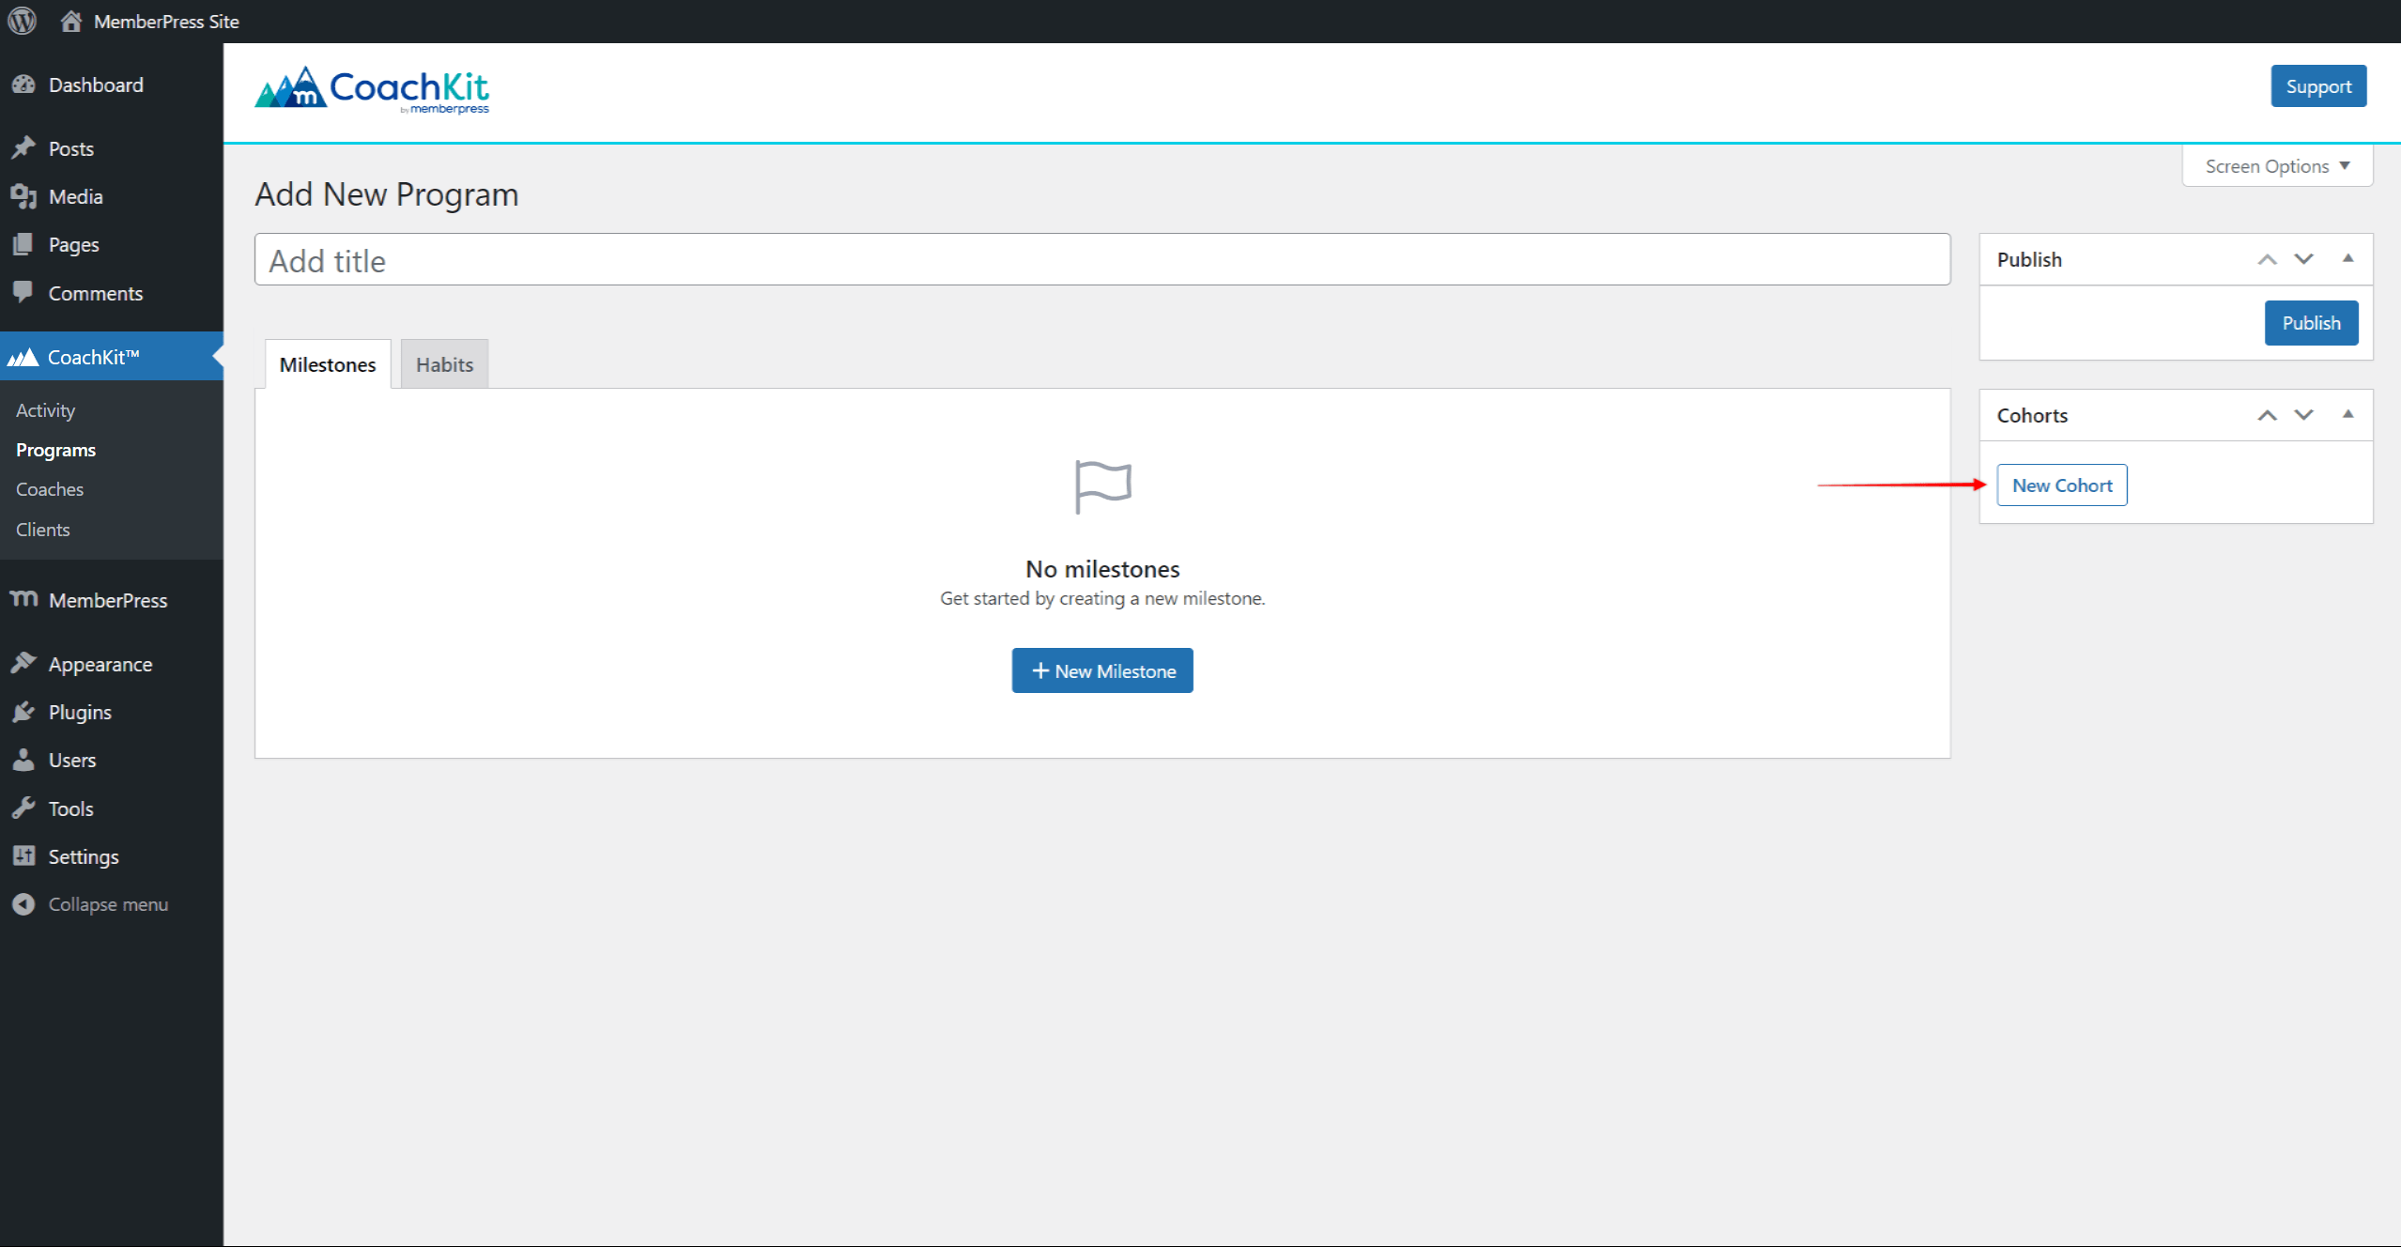2401x1247 pixels.
Task: Click the flag icon in milestones area
Action: pyautogui.click(x=1102, y=485)
